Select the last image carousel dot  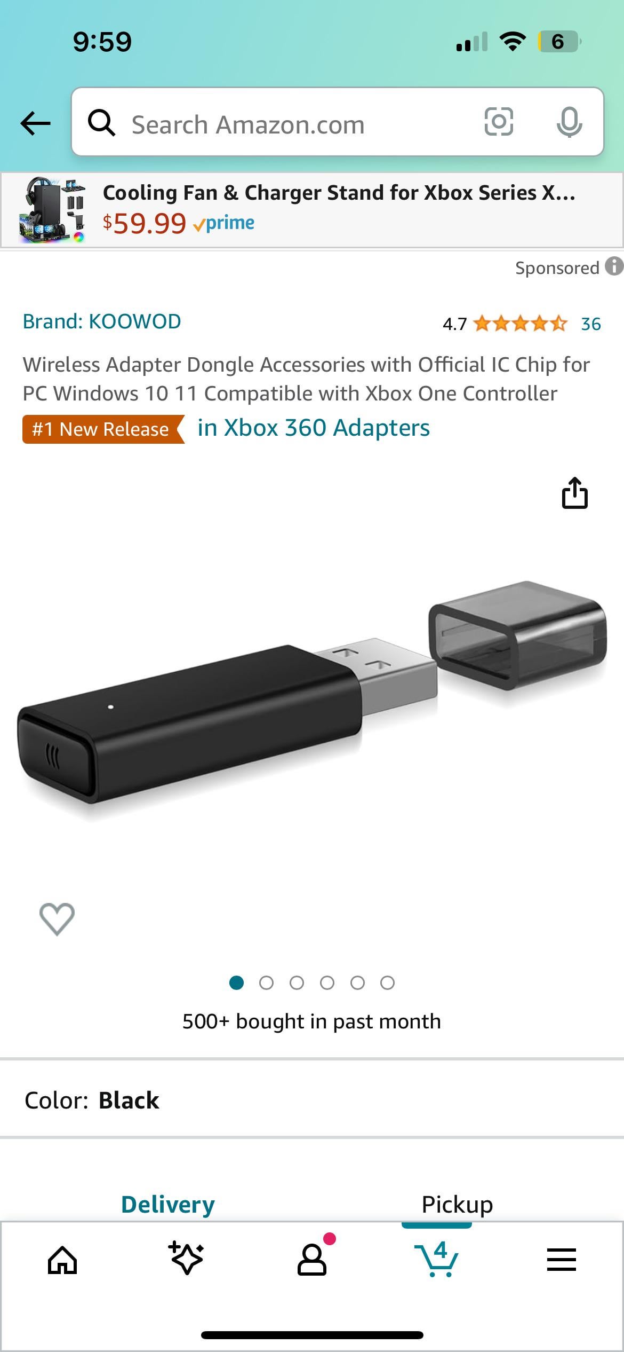[387, 983]
